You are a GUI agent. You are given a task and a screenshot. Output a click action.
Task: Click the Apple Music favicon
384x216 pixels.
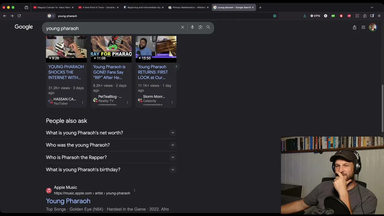point(49,190)
